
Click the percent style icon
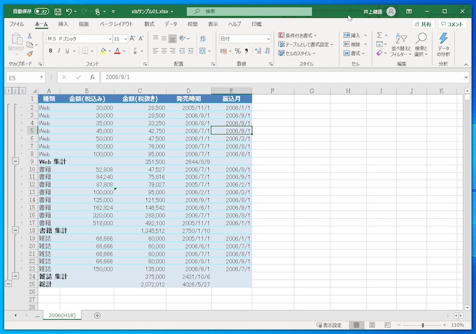[x=237, y=51]
